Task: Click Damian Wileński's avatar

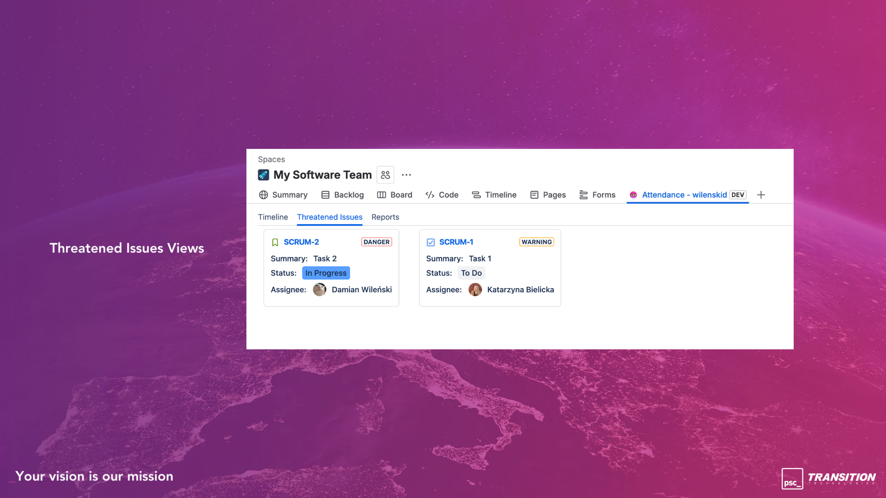Action: pyautogui.click(x=319, y=290)
